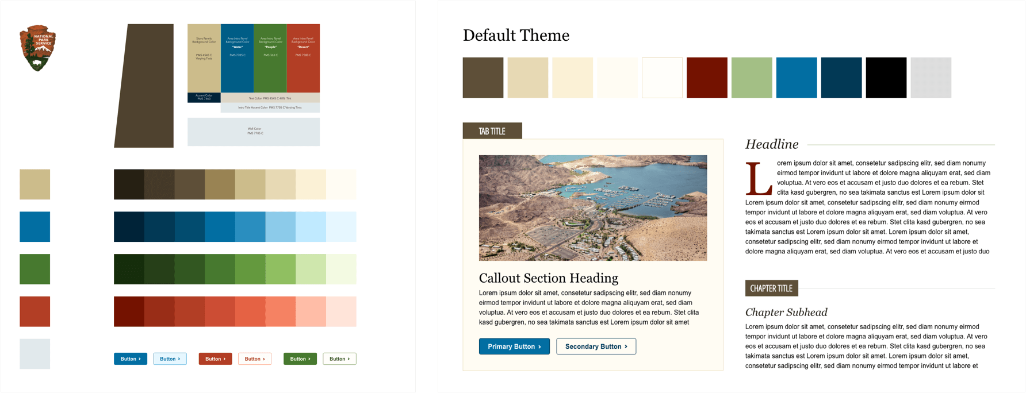Click the green filled Button
Image resolution: width=1026 pixels, height=393 pixels.
coord(300,359)
